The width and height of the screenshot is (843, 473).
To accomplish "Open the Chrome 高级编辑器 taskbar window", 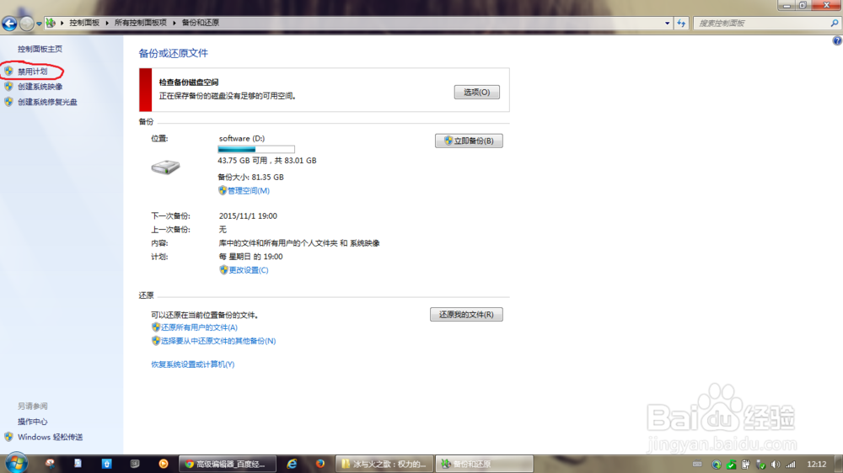I will point(227,464).
